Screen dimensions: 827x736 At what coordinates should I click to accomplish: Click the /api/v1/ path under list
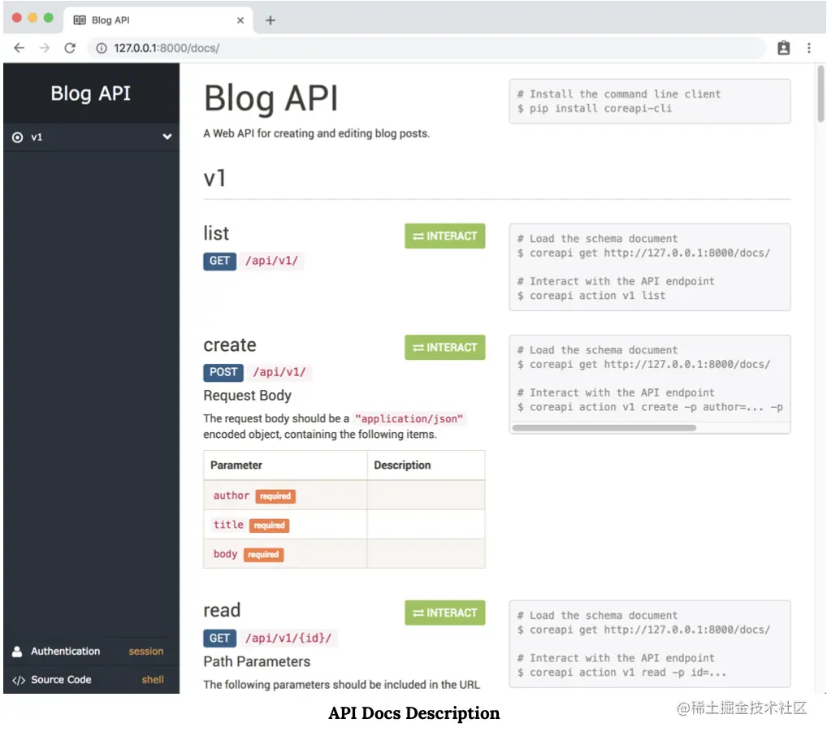271,261
